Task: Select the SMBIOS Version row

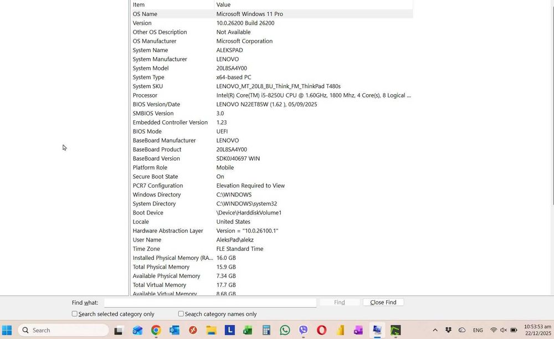Action: pos(271,114)
